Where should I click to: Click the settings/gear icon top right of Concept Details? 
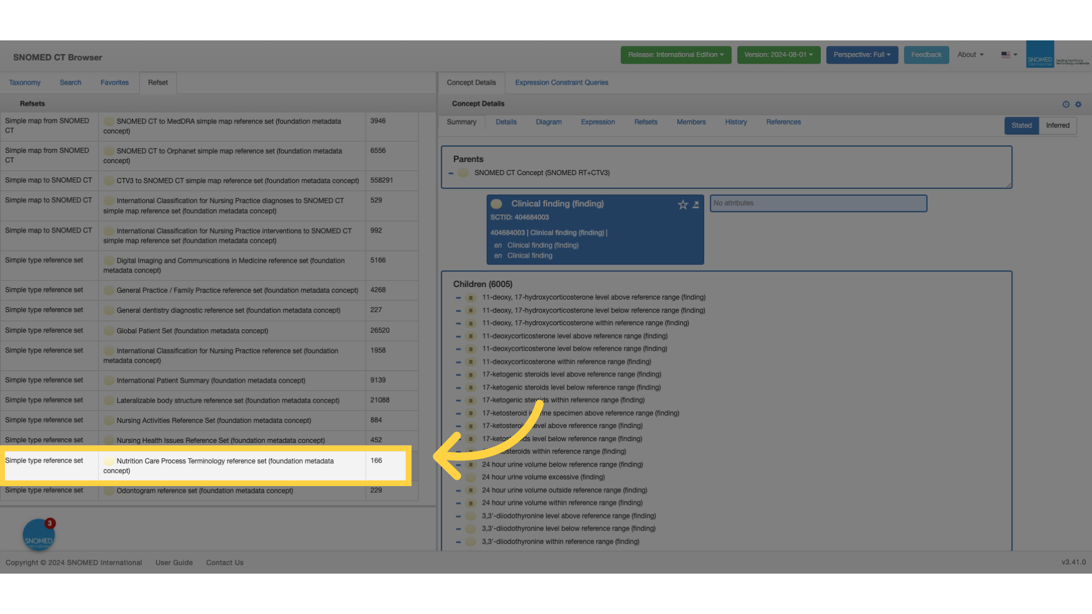point(1078,104)
